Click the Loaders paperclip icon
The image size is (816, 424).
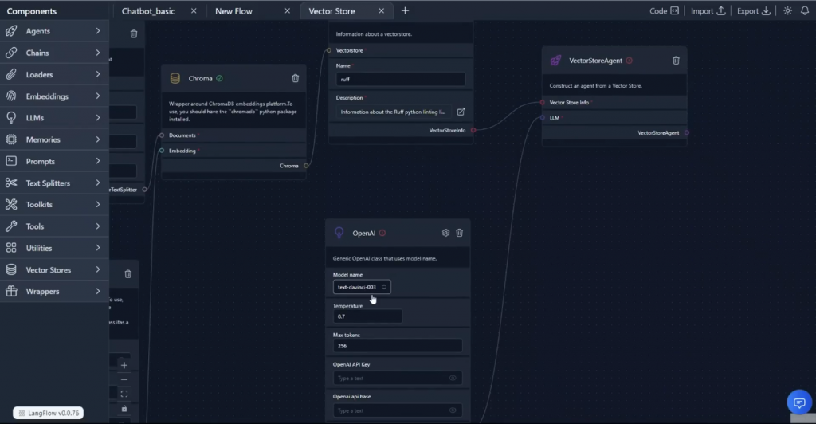tap(11, 74)
